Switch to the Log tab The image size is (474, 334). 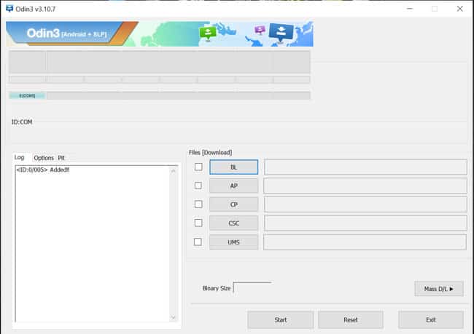pos(20,157)
